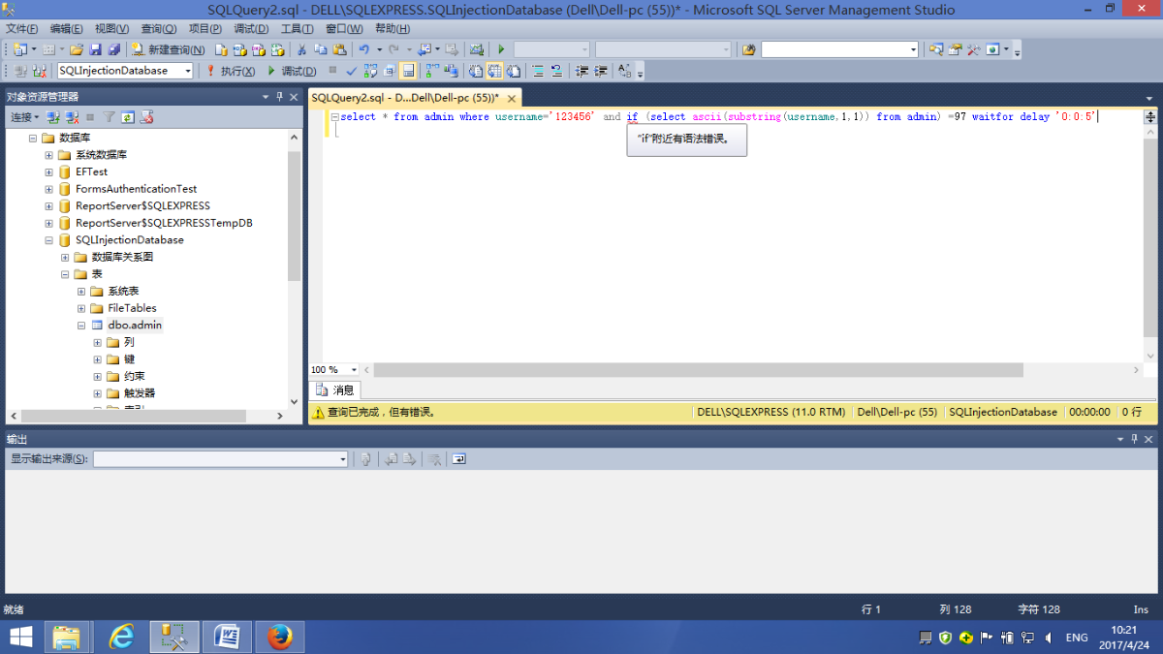Screen dimensions: 1163x654
Task: Click the 执行(X) execute button
Action: coord(231,71)
